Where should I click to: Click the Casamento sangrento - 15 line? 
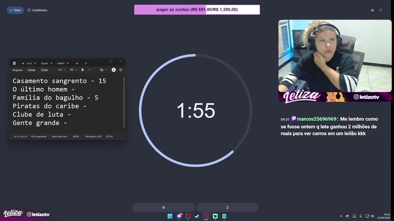[59, 81]
